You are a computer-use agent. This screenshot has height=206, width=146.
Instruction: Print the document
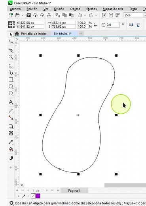tap(49, 15)
